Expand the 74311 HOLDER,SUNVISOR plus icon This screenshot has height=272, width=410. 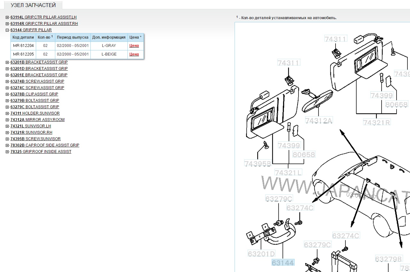click(7, 113)
